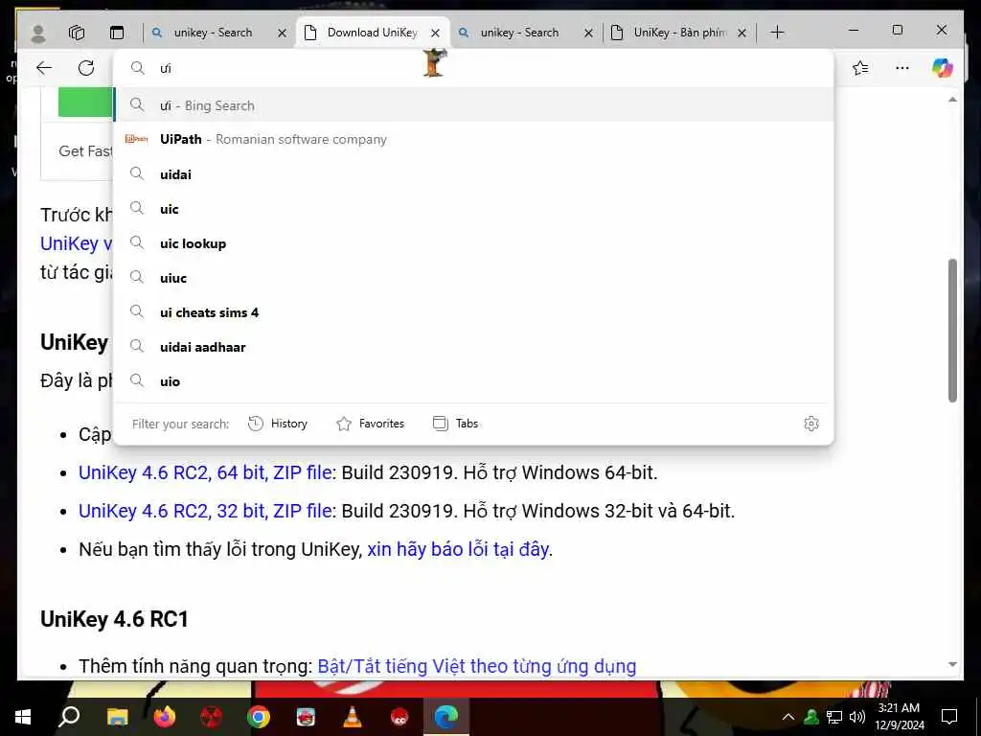Screen dimensions: 981x736
Task: Click the address bar text field
Action: click(x=473, y=68)
